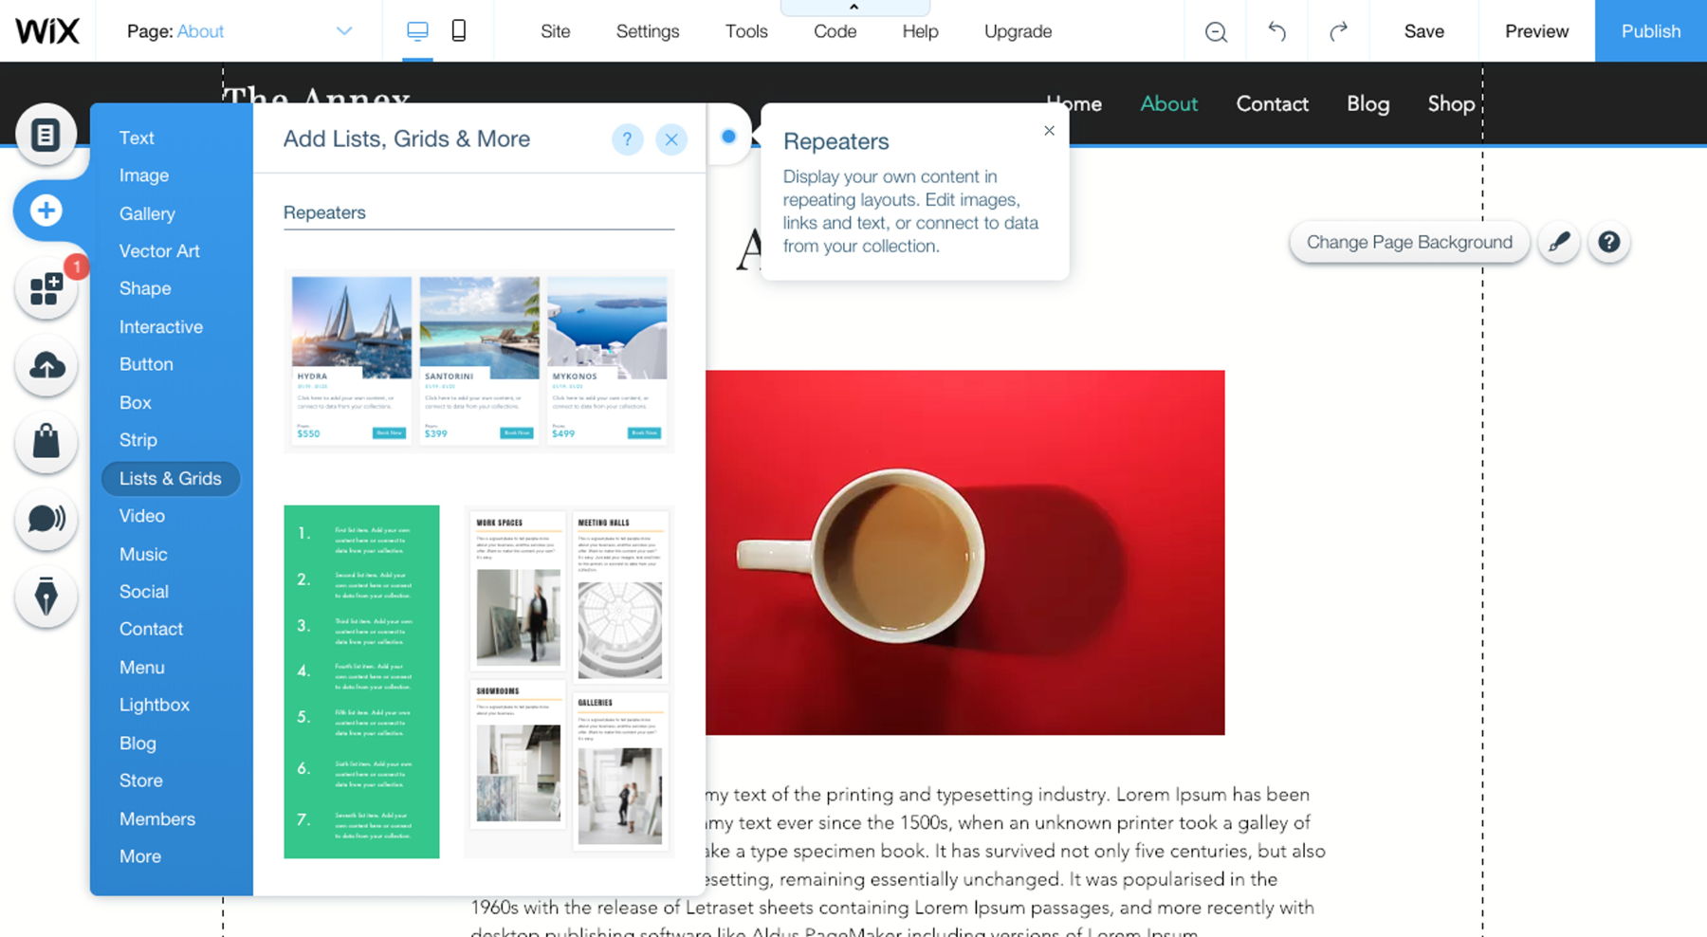Open the Add Apps icon with notification badge
Image resolution: width=1707 pixels, height=937 pixels.
point(46,288)
